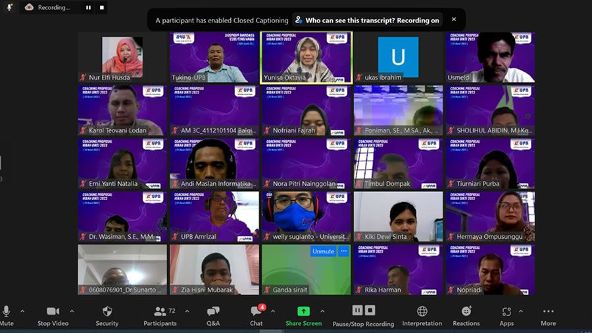
Task: Pause the recording from the top-left indicator
Action: click(88, 8)
